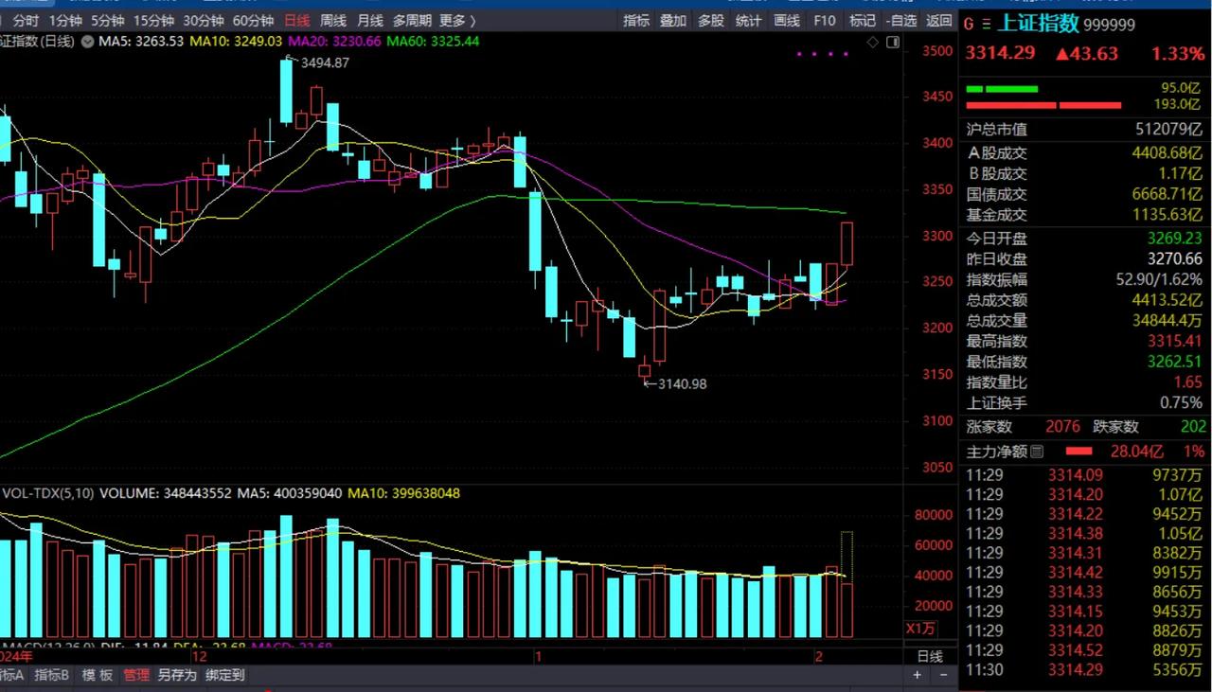
Task: Click the 昨日收盘 3270.66 row
Action: click(x=1084, y=258)
